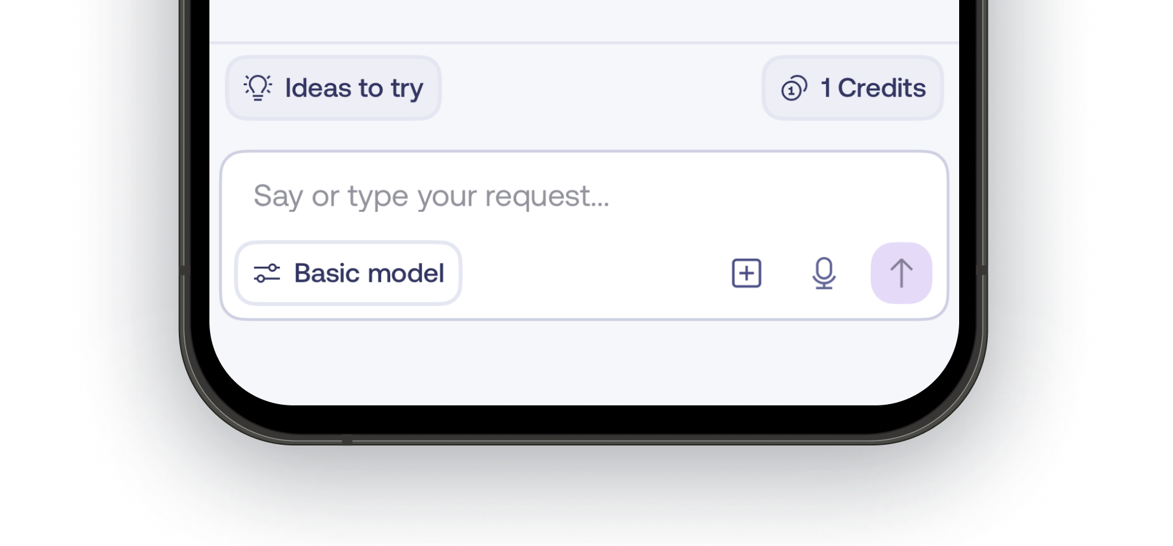Start voice input with the microphone
The height and width of the screenshot is (546, 1173).
pos(824,273)
